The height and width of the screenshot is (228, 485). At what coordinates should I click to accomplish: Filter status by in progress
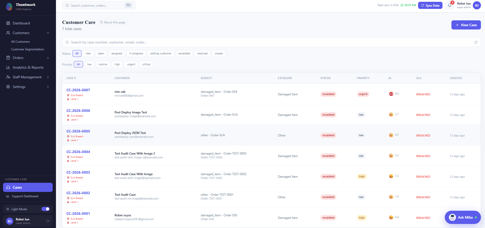tap(136, 53)
